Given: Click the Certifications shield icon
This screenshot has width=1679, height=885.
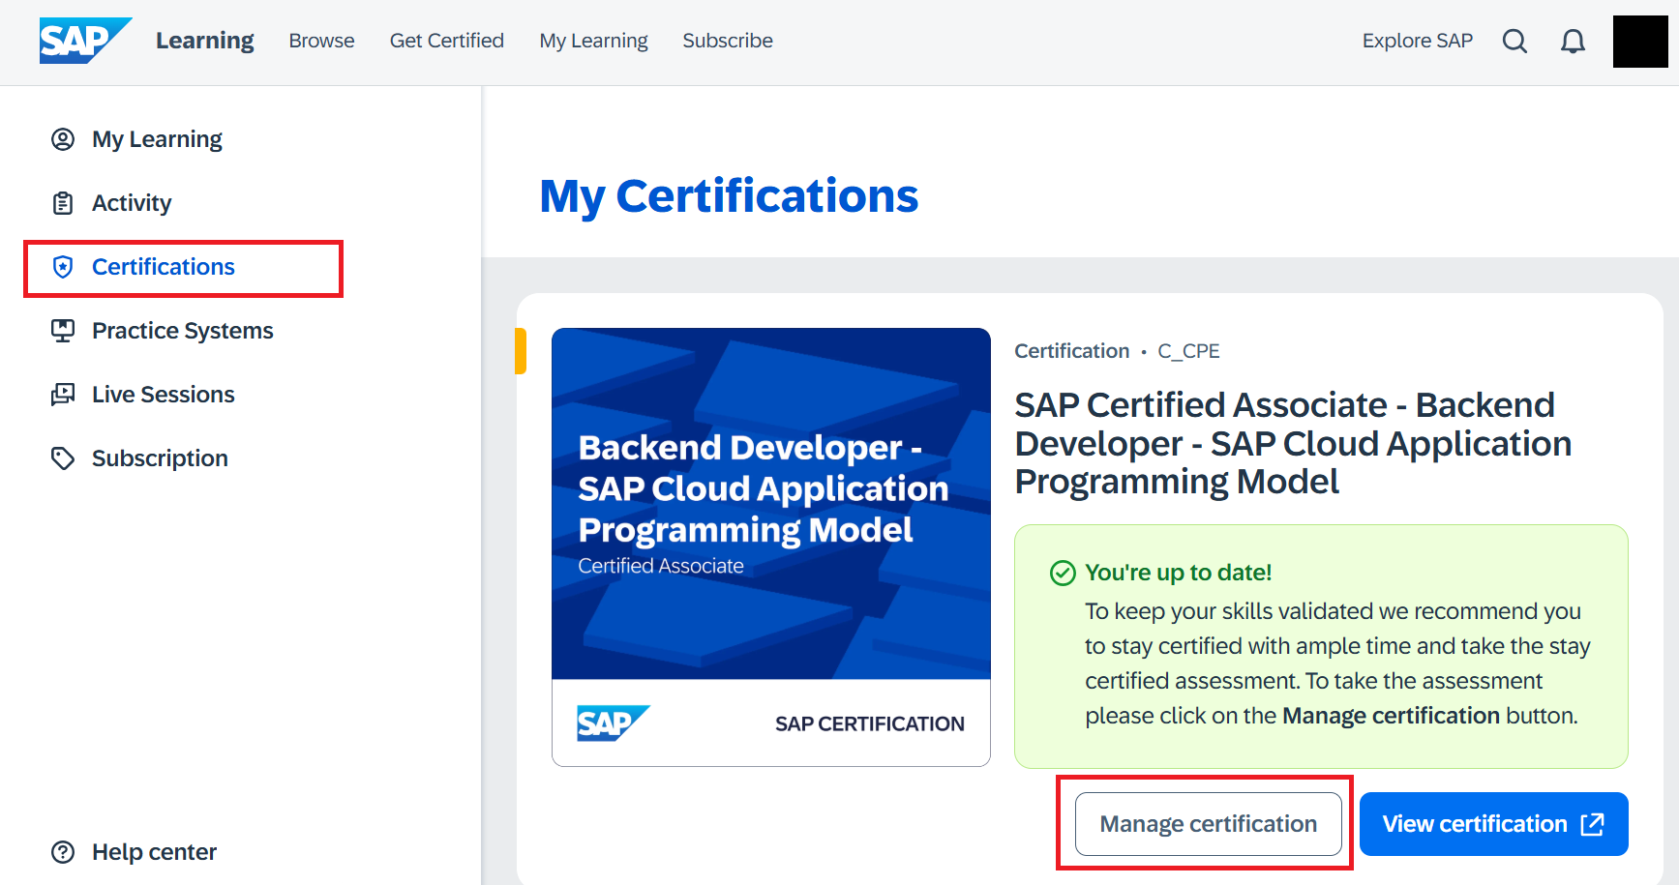Looking at the screenshot, I should pos(63,266).
